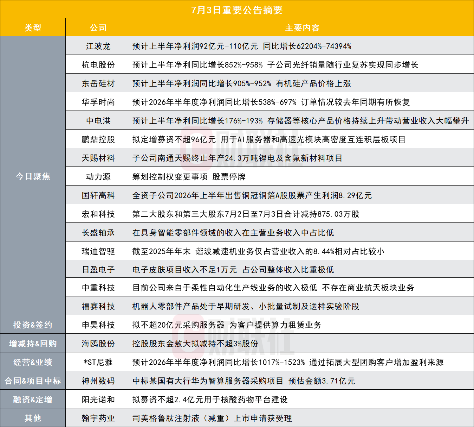Select 东岳硅材 in company column
This screenshot has height=427, width=474.
click(x=98, y=83)
